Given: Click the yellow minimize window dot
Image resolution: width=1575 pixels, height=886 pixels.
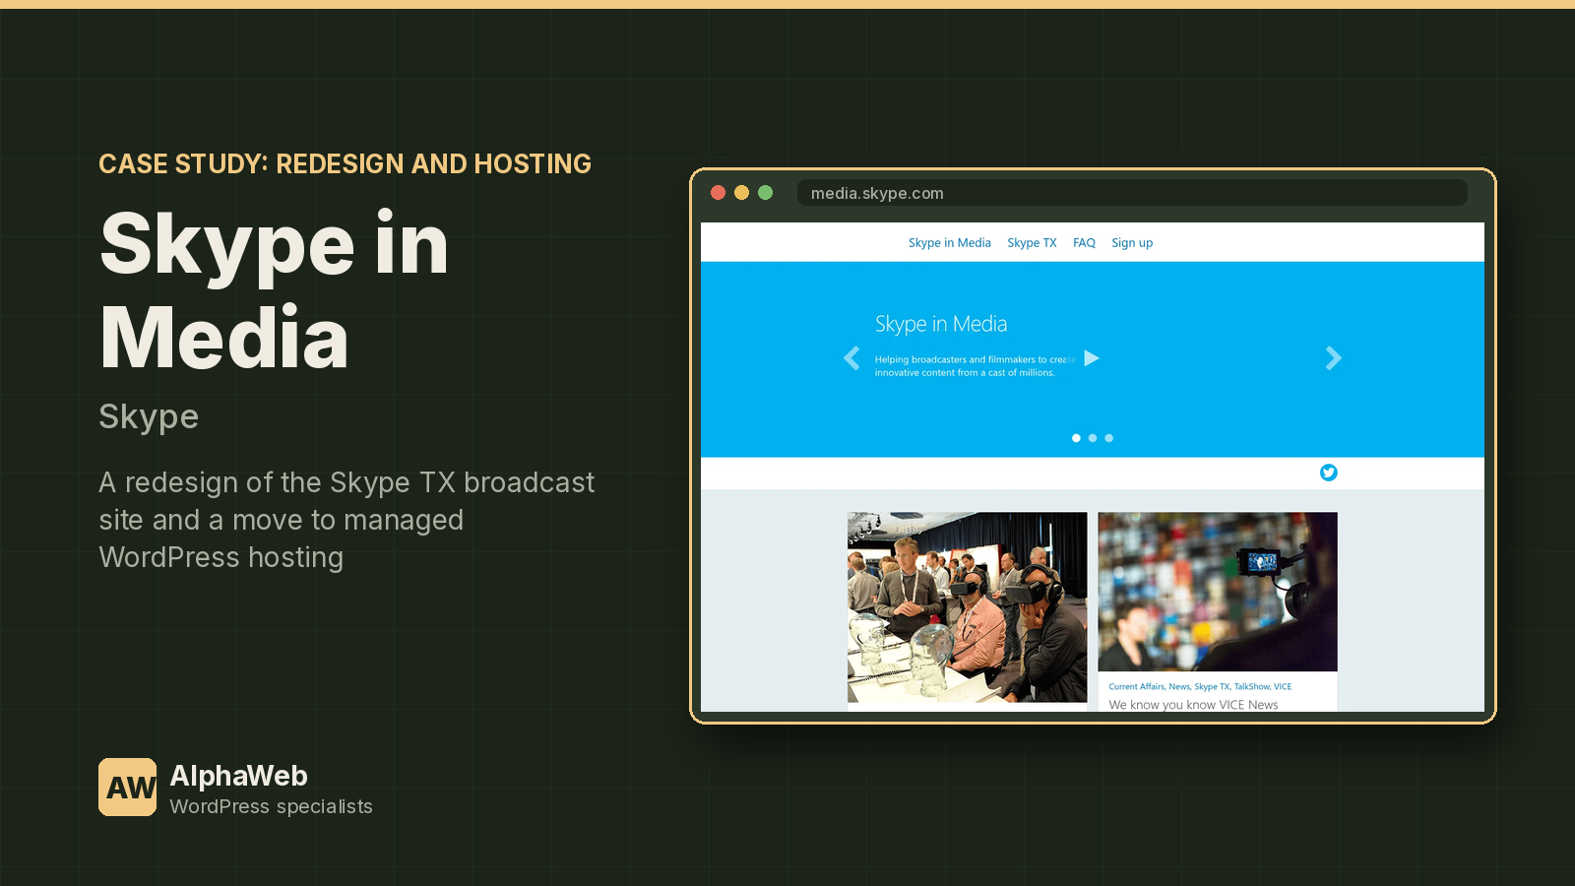Looking at the screenshot, I should point(741,193).
